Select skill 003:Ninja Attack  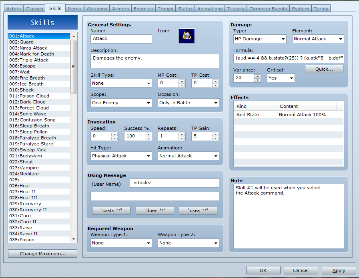coord(39,48)
